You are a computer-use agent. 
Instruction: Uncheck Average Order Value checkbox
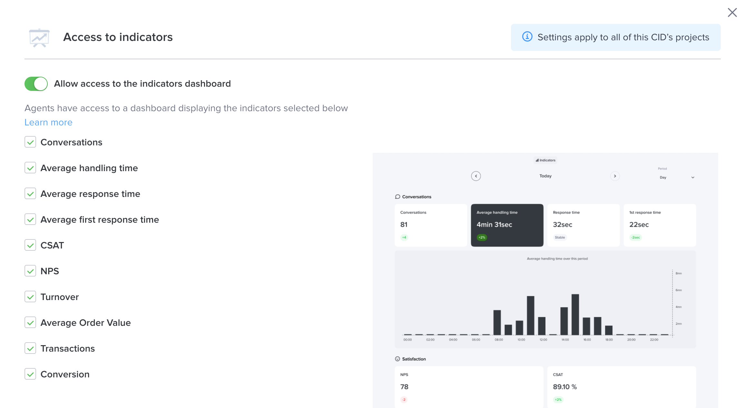pyautogui.click(x=30, y=323)
